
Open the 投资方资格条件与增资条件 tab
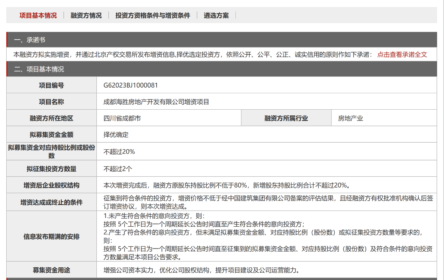152,15
